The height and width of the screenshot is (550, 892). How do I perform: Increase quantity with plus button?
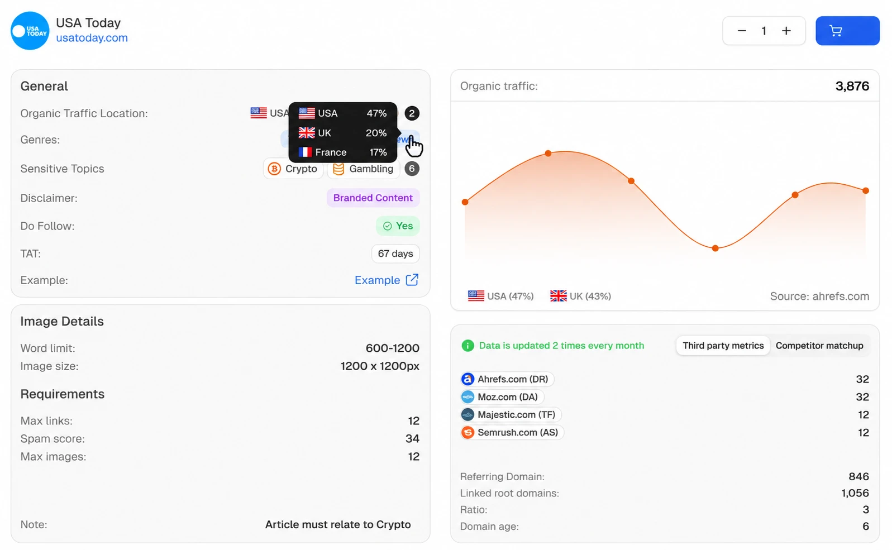click(x=786, y=31)
